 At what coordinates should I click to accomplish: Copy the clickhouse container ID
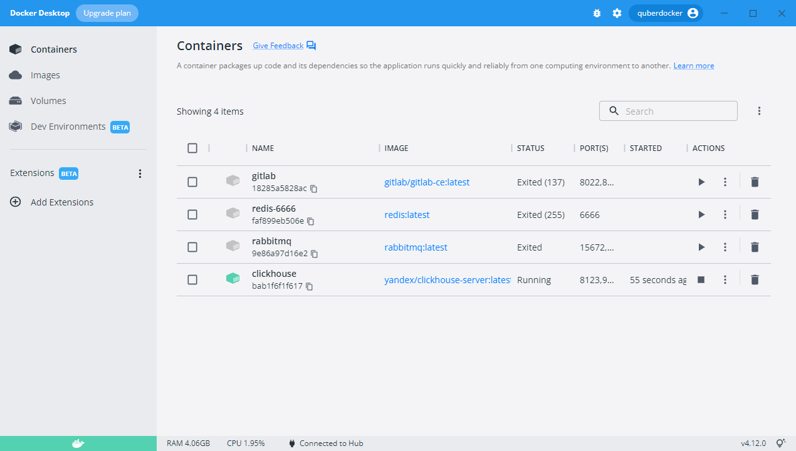(310, 286)
